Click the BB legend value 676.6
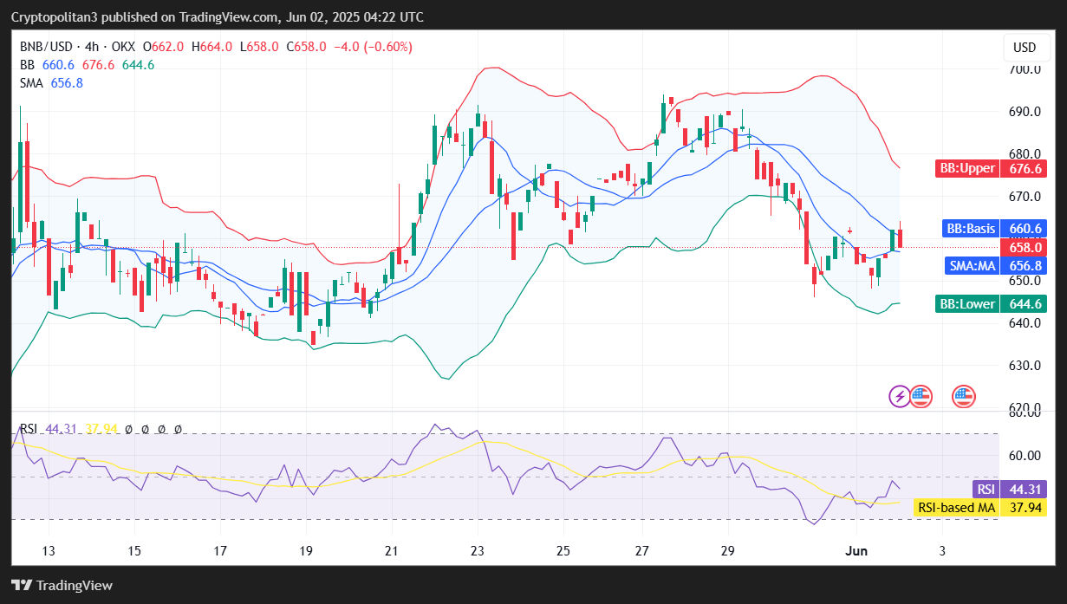This screenshot has width=1067, height=604. [100, 65]
